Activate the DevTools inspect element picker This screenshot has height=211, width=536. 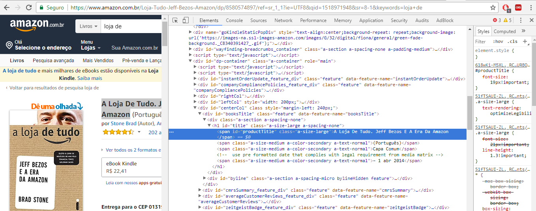pyautogui.click(x=175, y=20)
